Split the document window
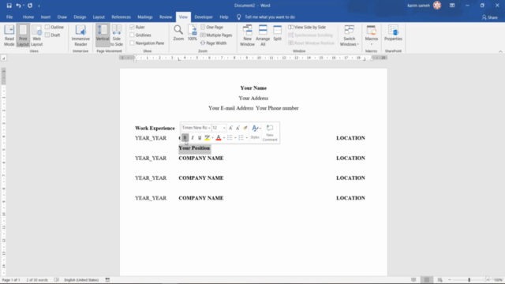This screenshot has width=505, height=284. [277, 33]
